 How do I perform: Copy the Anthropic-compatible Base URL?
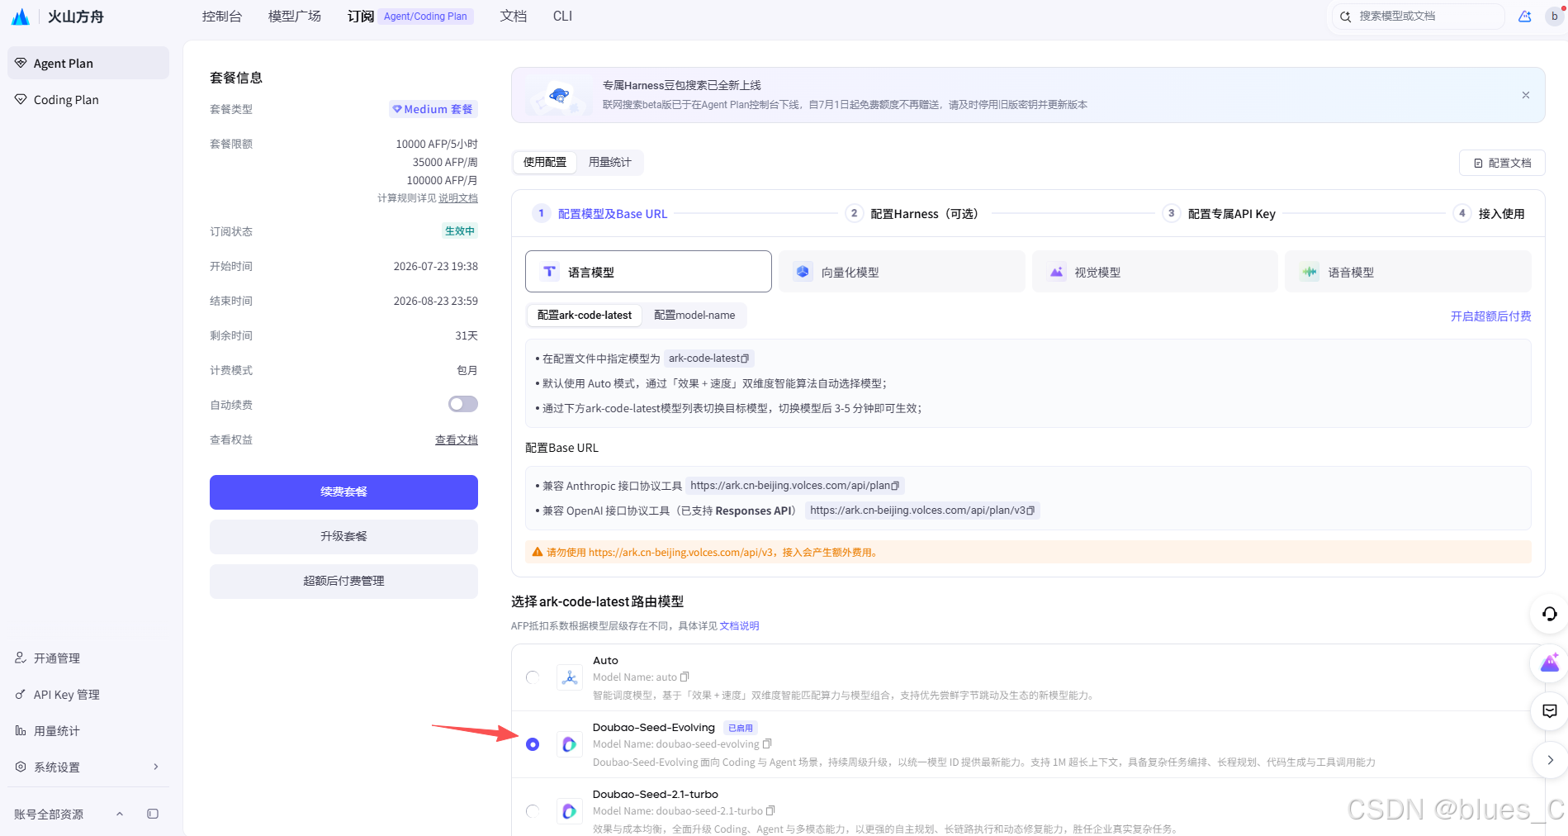coord(895,486)
